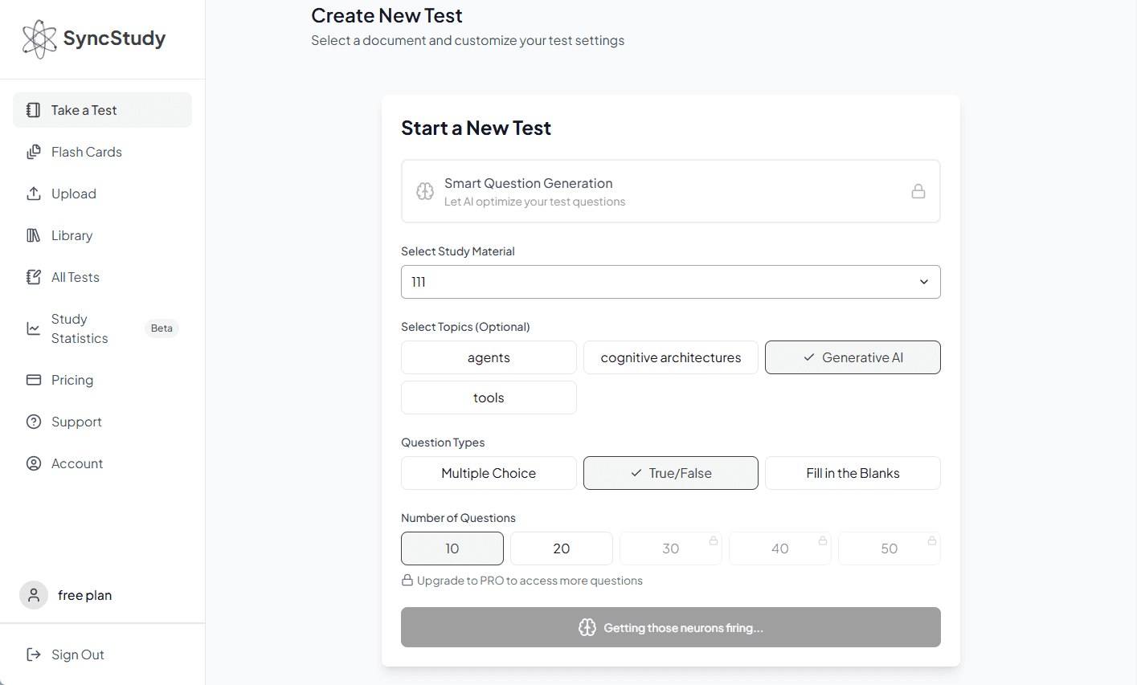Select the cognitive architectures topic
1137x685 pixels.
coord(670,357)
